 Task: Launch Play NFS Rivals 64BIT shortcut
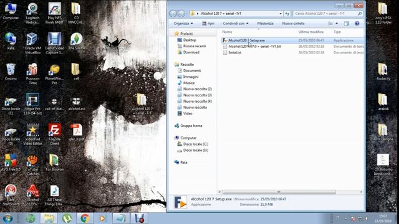coord(54,13)
